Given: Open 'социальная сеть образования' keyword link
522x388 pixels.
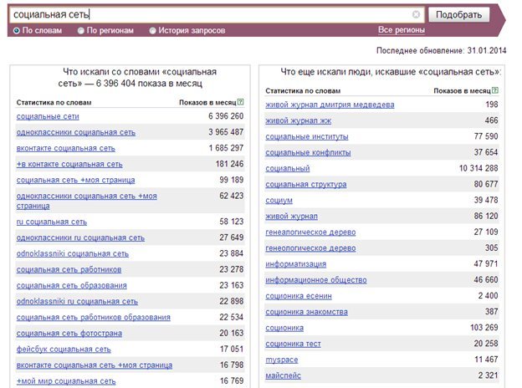Looking at the screenshot, I should pos(72,286).
